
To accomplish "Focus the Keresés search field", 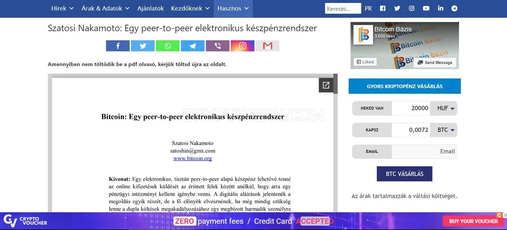I will coord(343,8).
